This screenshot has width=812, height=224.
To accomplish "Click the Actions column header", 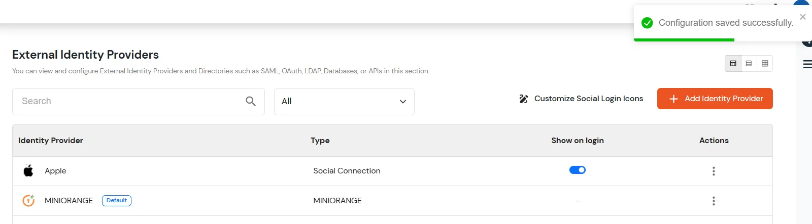I will (714, 141).
